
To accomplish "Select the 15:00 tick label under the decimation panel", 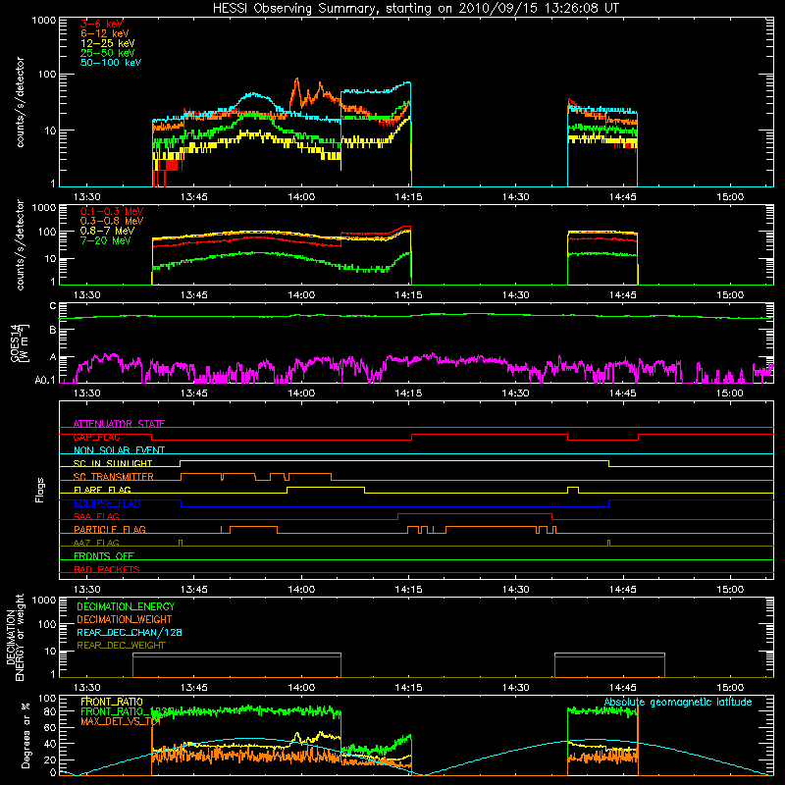I will point(730,688).
